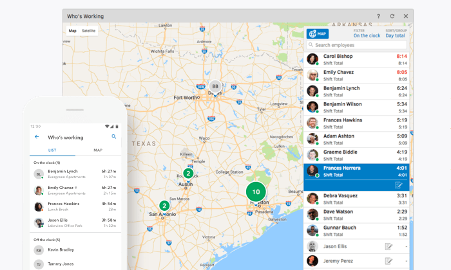Image resolution: width=451 pixels, height=270 pixels.
Task: Click the Jeremy Perez name in list
Action: point(338,261)
